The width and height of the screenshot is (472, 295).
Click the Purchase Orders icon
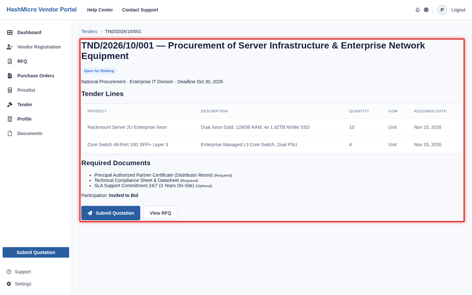[10, 76]
